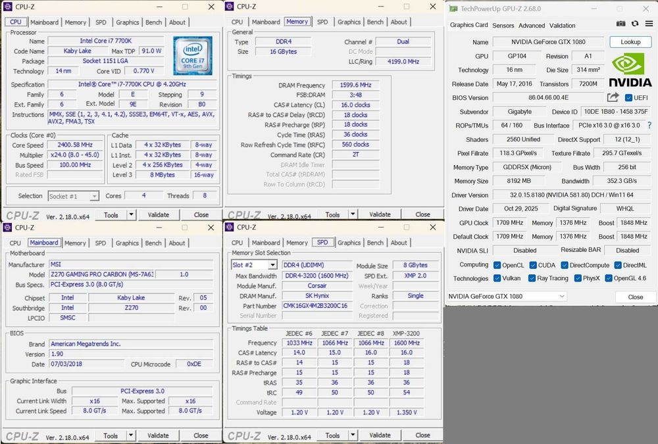Toggle the DirectCompute checkbox

(x=565, y=265)
